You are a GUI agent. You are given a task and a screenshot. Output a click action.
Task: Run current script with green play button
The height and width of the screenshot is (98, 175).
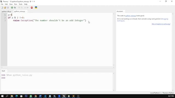pos(12,8)
